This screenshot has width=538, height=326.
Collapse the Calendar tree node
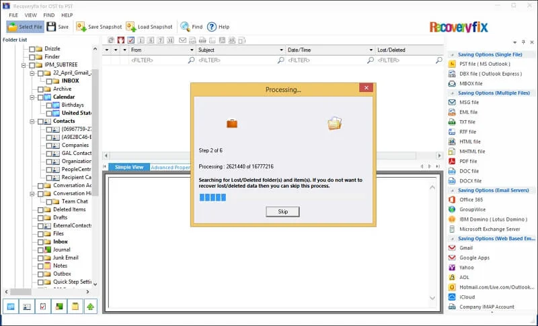[32, 97]
